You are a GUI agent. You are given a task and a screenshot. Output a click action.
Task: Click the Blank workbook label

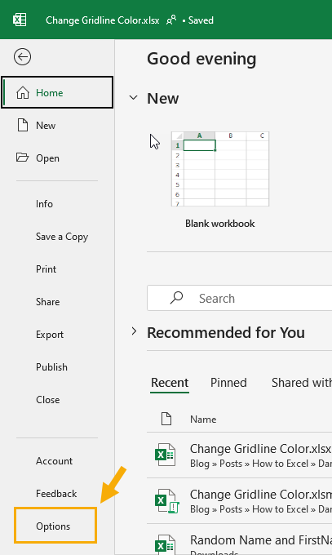coord(220,224)
